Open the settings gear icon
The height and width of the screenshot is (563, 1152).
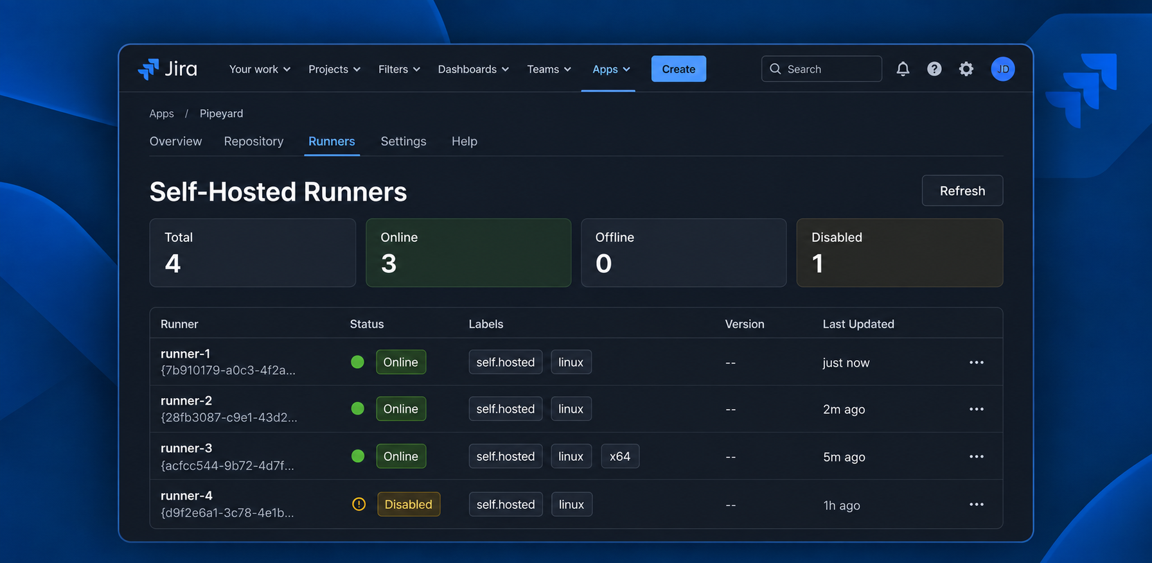[x=966, y=69]
